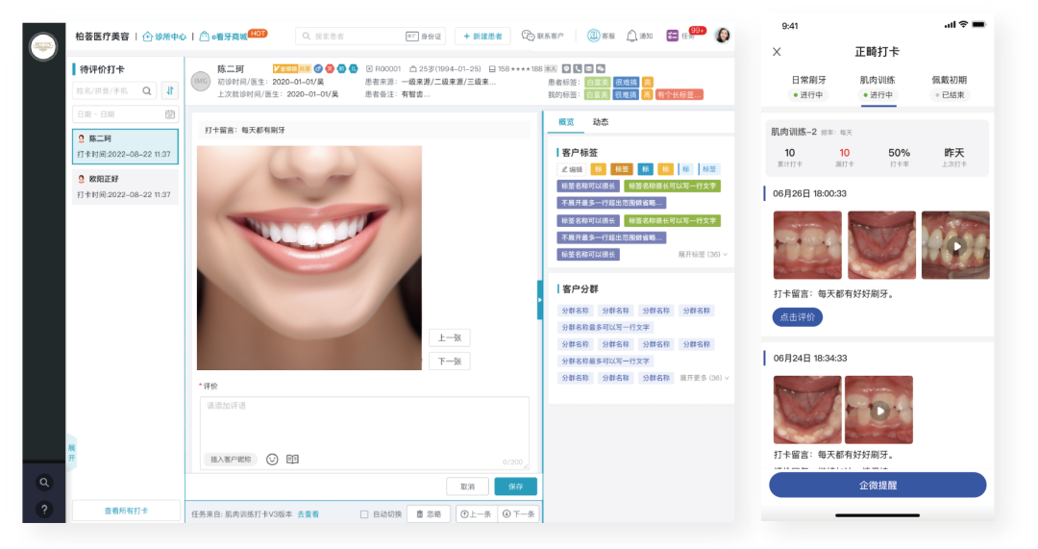The width and height of the screenshot is (1038, 549).
Task: Click the 企微提醒 button
Action: click(877, 485)
